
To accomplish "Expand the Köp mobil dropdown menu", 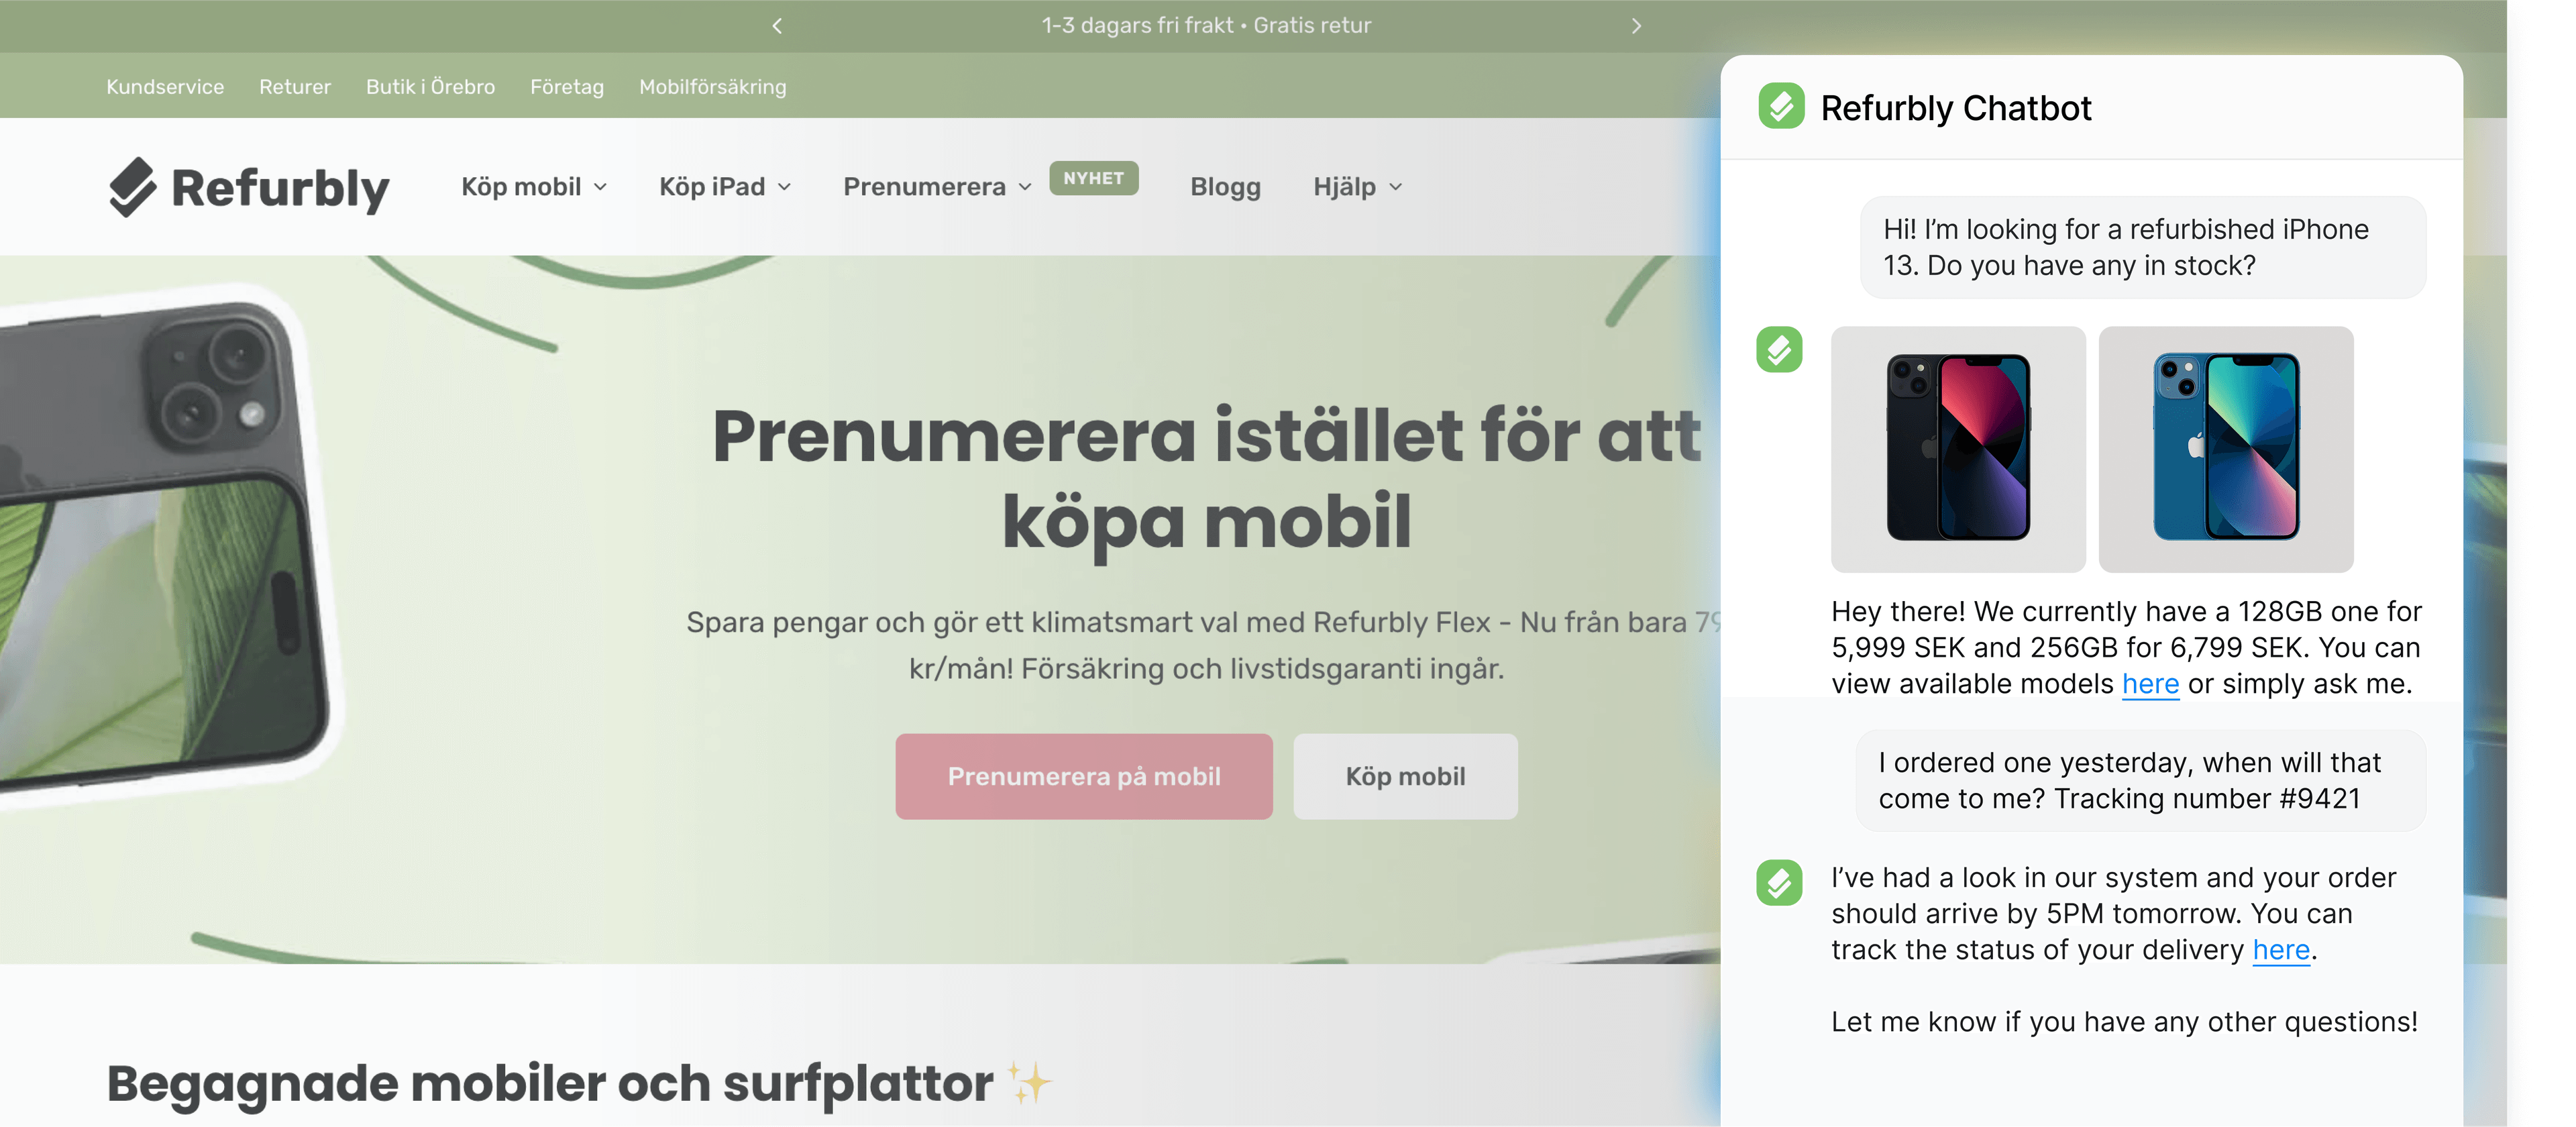I will (534, 187).
